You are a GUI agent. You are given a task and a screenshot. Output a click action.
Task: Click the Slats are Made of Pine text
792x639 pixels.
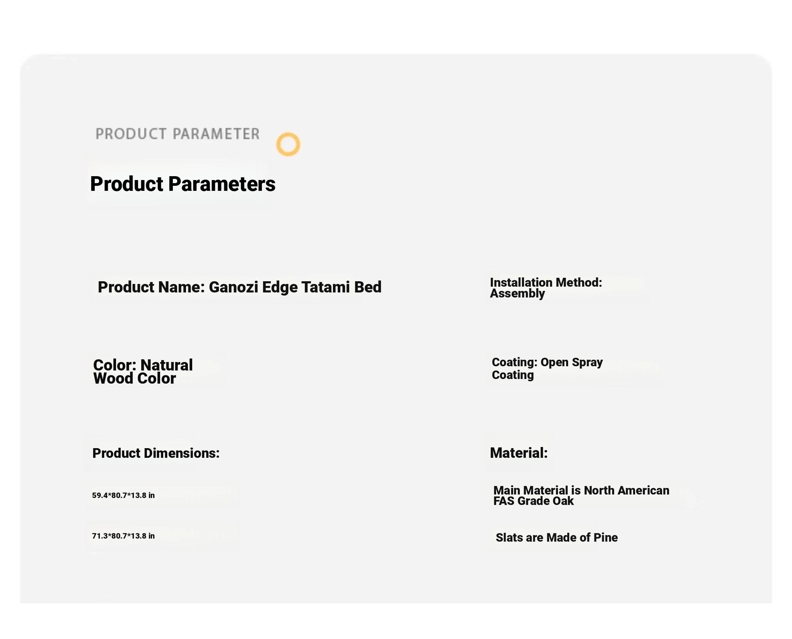pos(556,537)
